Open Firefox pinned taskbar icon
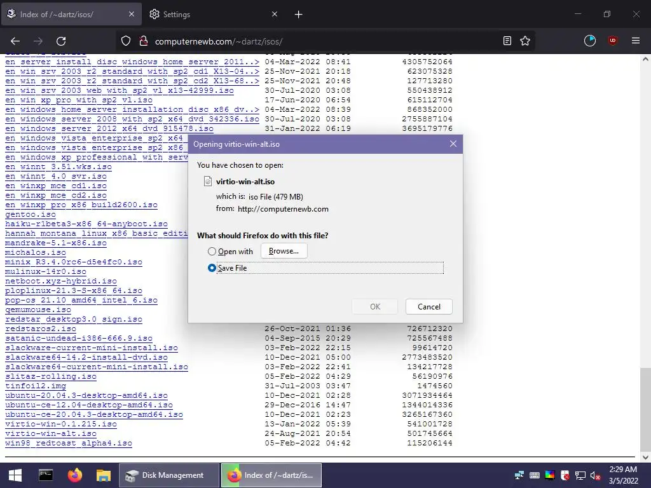The width and height of the screenshot is (651, 488). click(75, 475)
